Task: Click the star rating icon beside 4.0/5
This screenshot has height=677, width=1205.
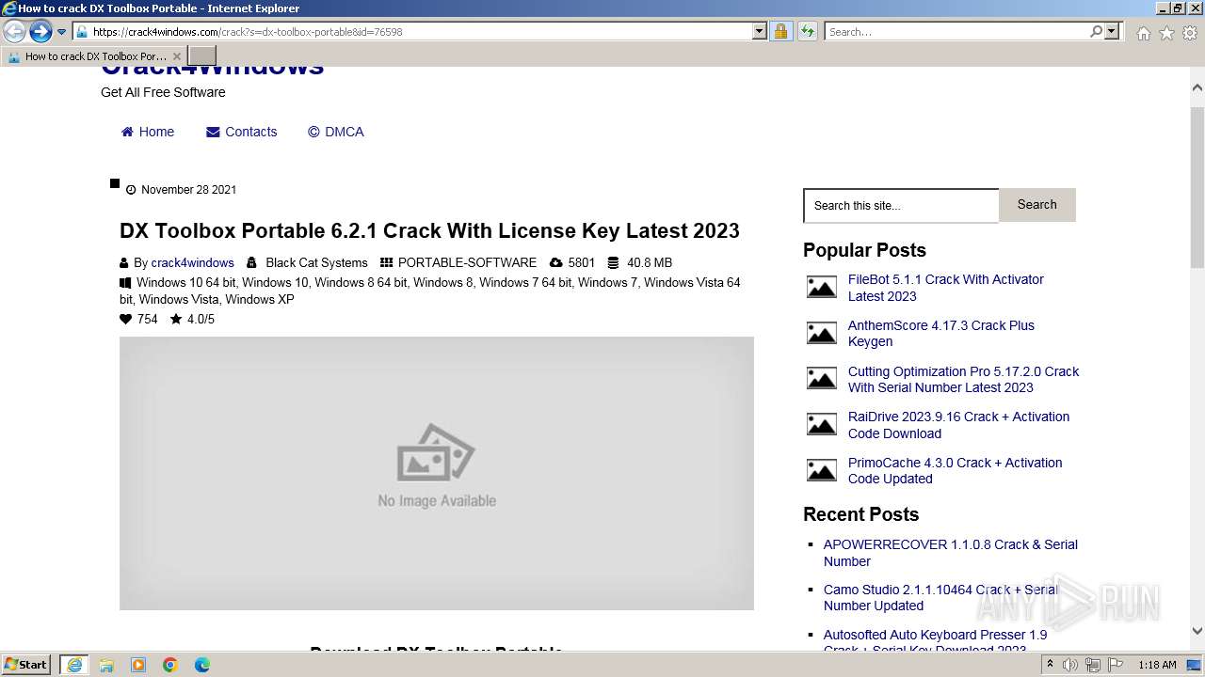Action: (x=176, y=320)
